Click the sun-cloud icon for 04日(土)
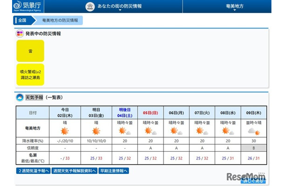Image resolution: width=284 pixels, height=186 pixels. [x=125, y=131]
